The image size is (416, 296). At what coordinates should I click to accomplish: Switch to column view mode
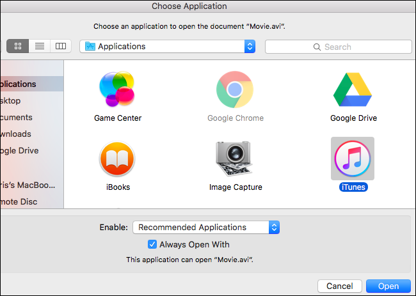(x=61, y=46)
